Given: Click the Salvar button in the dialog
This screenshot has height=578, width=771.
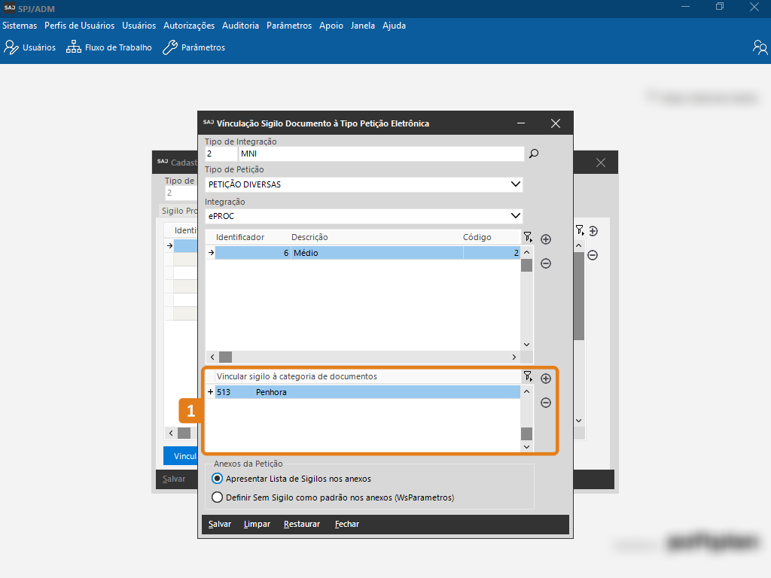Looking at the screenshot, I should pyautogui.click(x=220, y=524).
